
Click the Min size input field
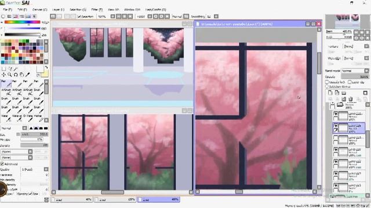point(31,140)
